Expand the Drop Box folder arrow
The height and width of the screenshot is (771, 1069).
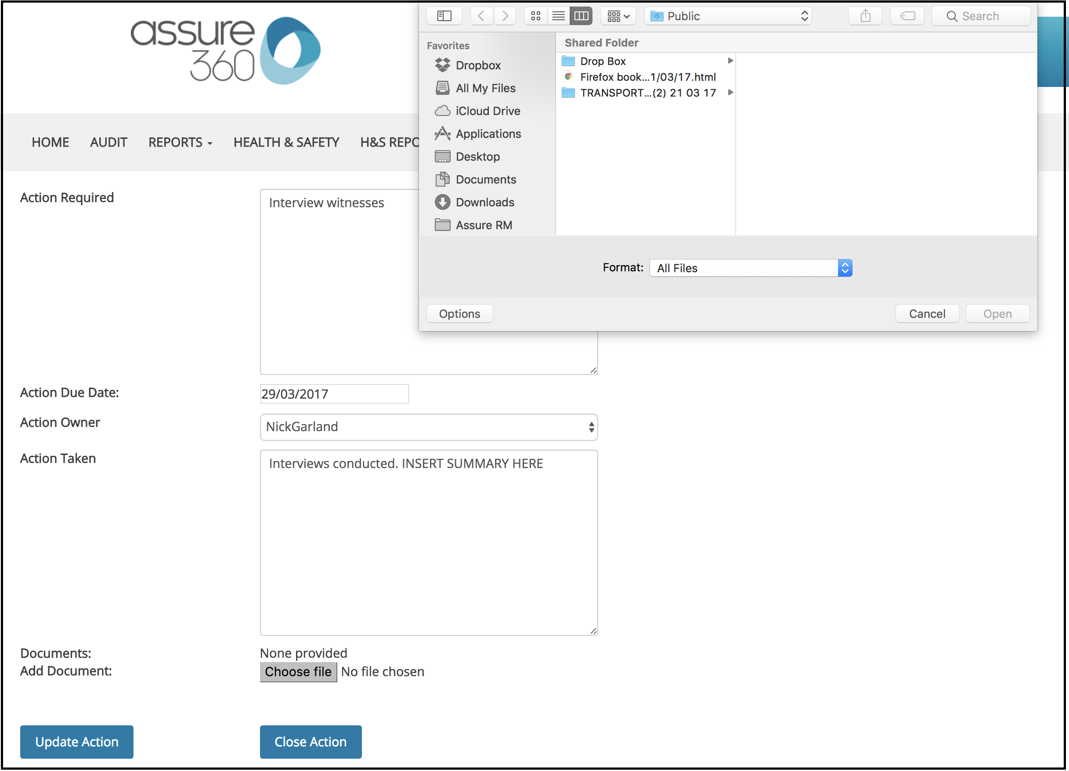(730, 61)
